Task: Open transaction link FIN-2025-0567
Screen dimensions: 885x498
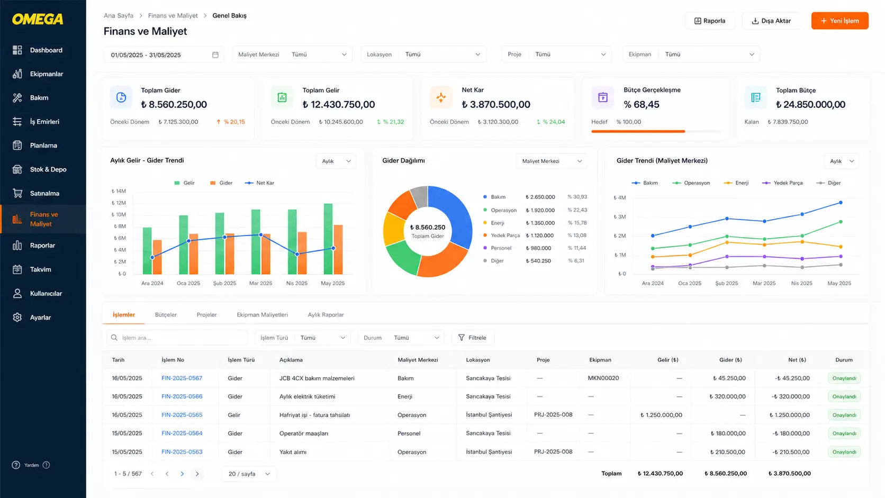Action: (x=182, y=378)
